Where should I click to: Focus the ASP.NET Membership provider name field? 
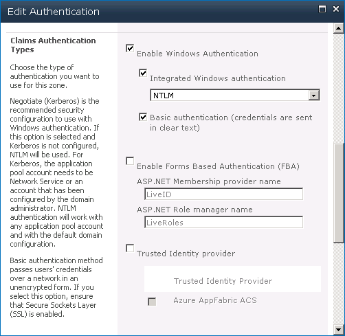pos(223,194)
